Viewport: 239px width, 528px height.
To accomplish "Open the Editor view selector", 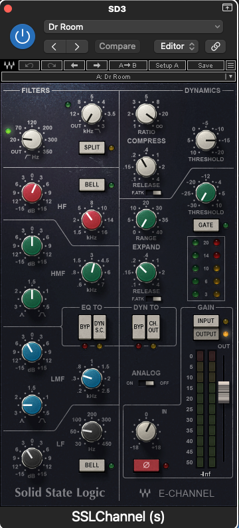I will click(x=177, y=46).
